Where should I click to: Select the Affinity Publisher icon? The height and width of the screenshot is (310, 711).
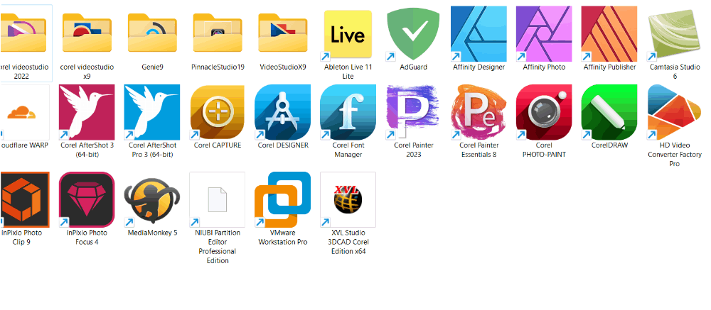click(x=609, y=34)
